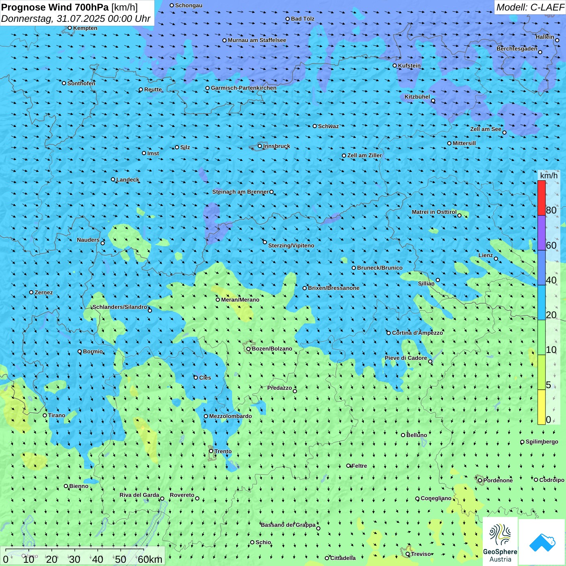Click the 'km/h' legend unit label

tap(549, 175)
